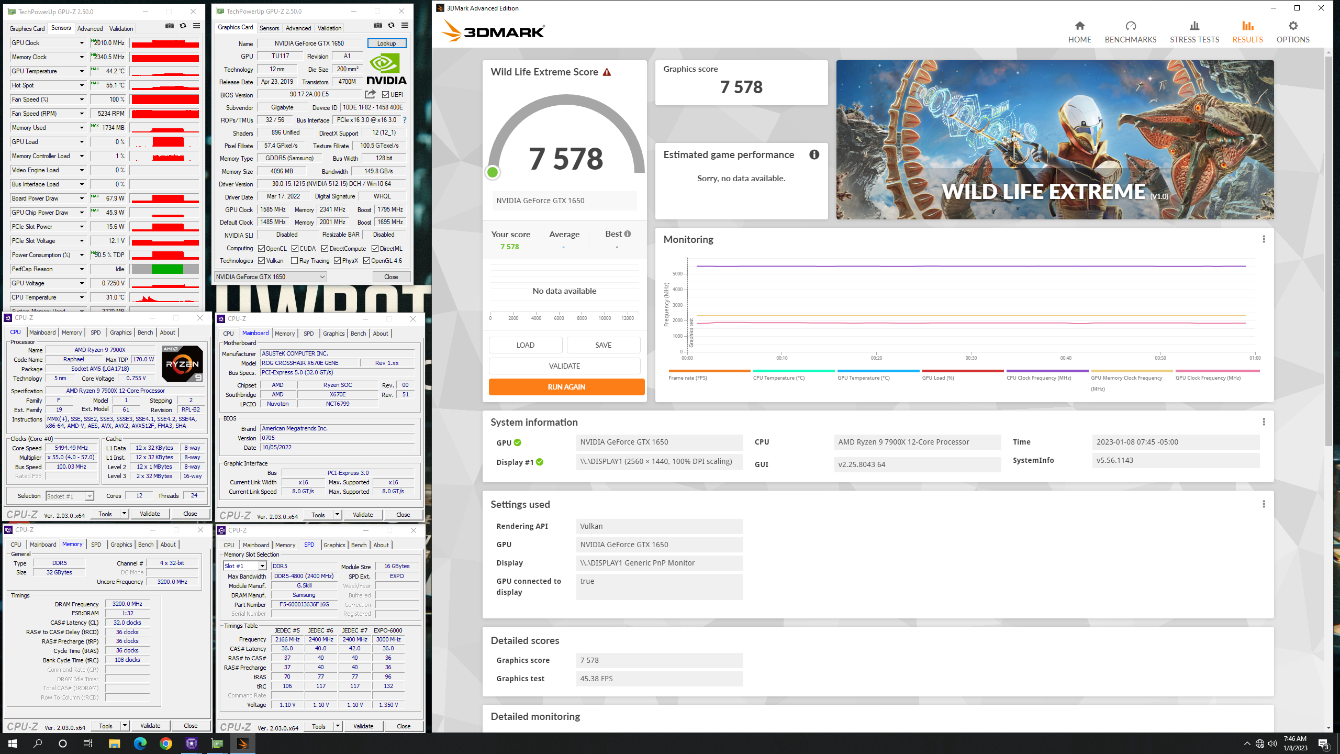Click the Wild Life Extreme banner image
Viewport: 1340px width, 754px height.
tap(1055, 140)
